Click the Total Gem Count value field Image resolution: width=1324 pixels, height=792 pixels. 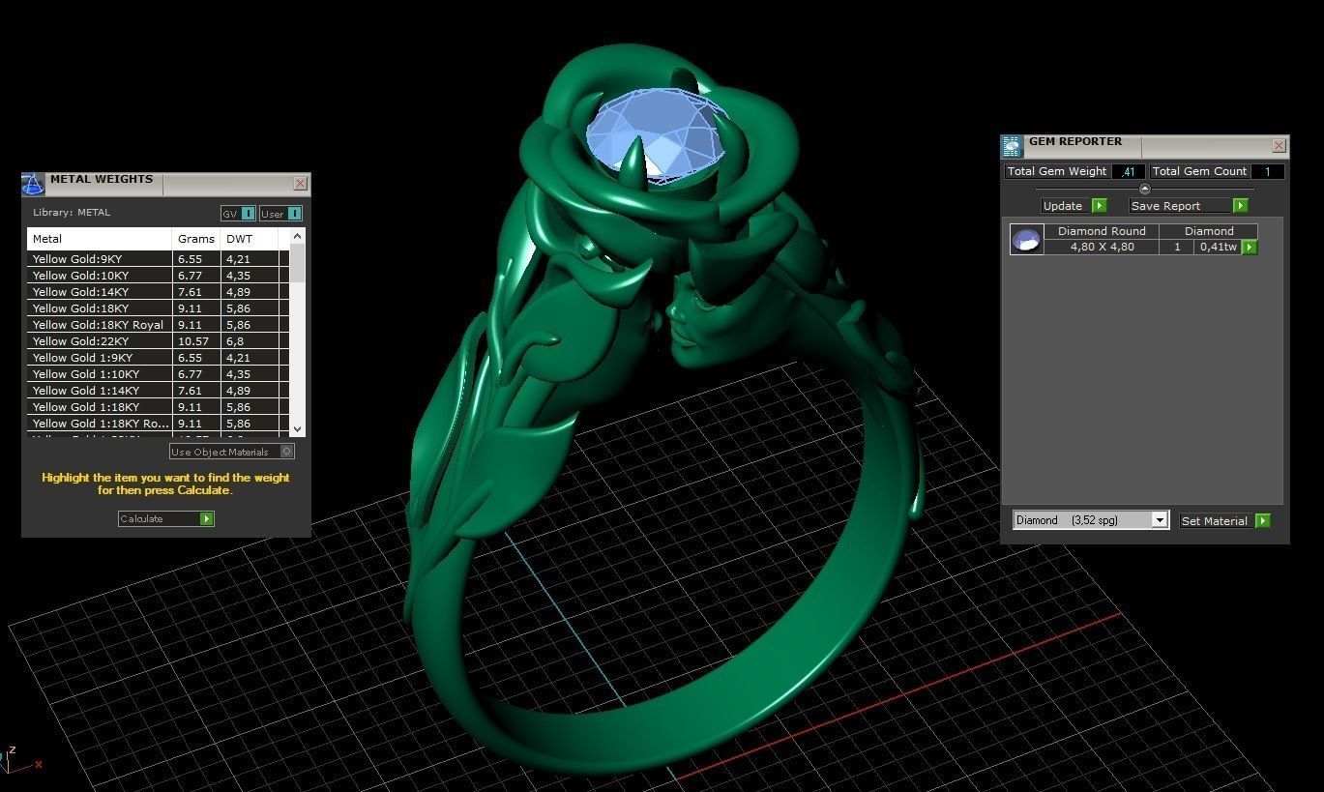tap(1268, 171)
